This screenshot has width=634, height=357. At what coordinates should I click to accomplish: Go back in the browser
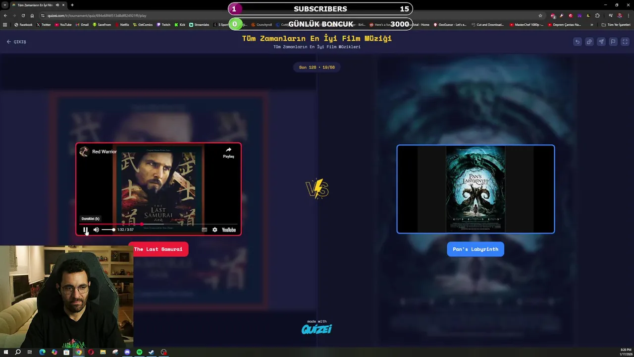point(5,15)
